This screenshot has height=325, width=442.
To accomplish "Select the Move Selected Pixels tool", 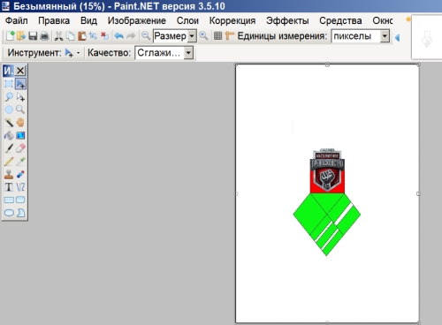I will point(20,84).
